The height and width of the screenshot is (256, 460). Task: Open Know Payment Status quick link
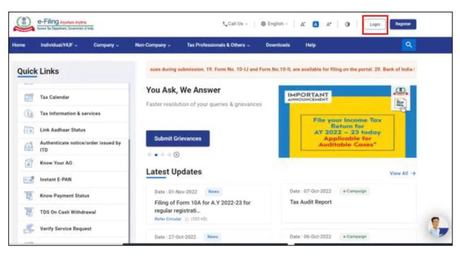click(x=65, y=196)
